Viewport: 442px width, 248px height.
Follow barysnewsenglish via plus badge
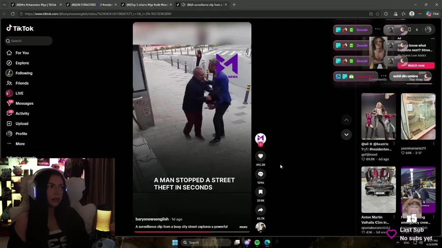[x=260, y=144]
